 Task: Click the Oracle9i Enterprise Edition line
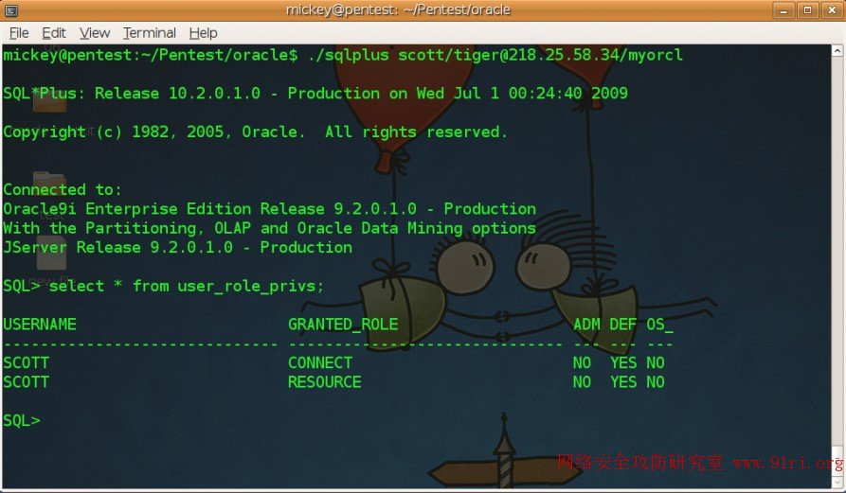(x=270, y=209)
